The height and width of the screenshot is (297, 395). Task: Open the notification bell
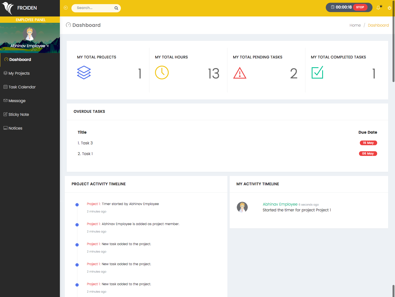[x=378, y=8]
